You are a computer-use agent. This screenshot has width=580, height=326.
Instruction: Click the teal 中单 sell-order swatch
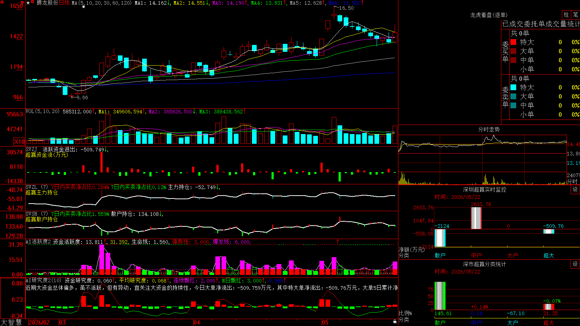point(513,105)
